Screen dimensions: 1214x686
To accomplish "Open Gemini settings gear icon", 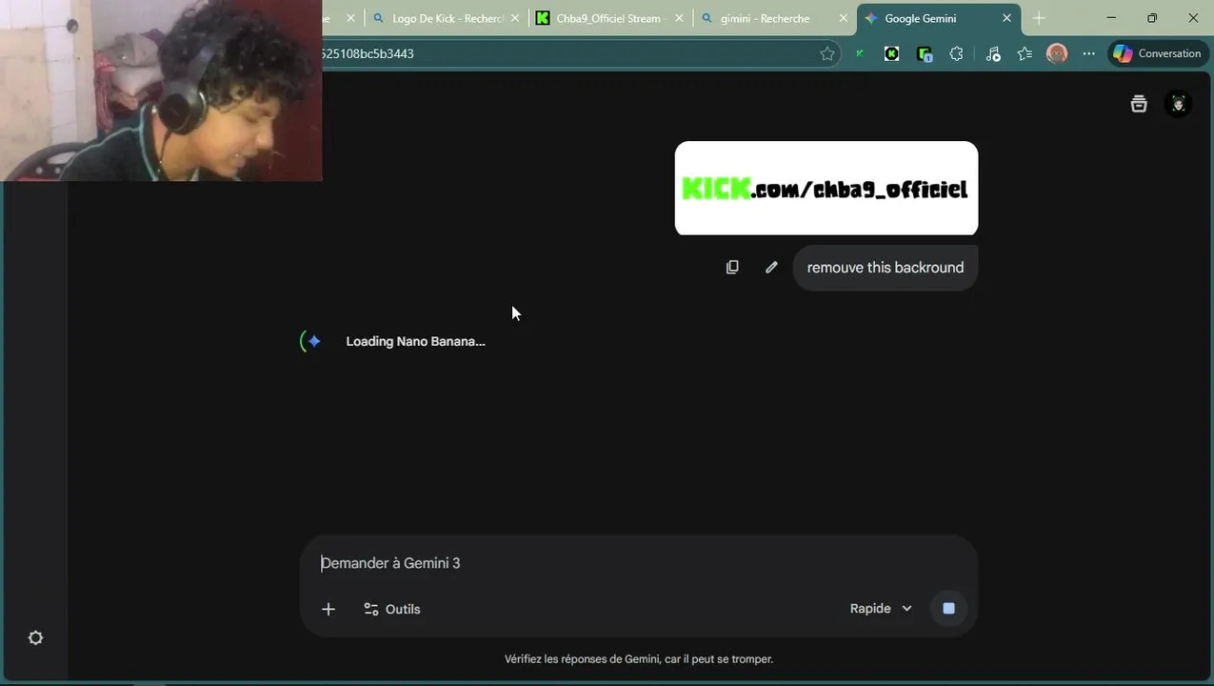I will point(35,638).
